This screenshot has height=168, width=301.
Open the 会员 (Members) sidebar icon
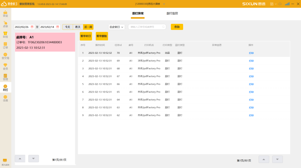tap(5, 67)
